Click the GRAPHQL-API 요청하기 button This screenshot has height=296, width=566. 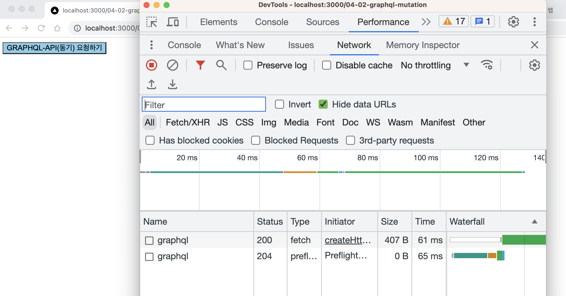[54, 48]
